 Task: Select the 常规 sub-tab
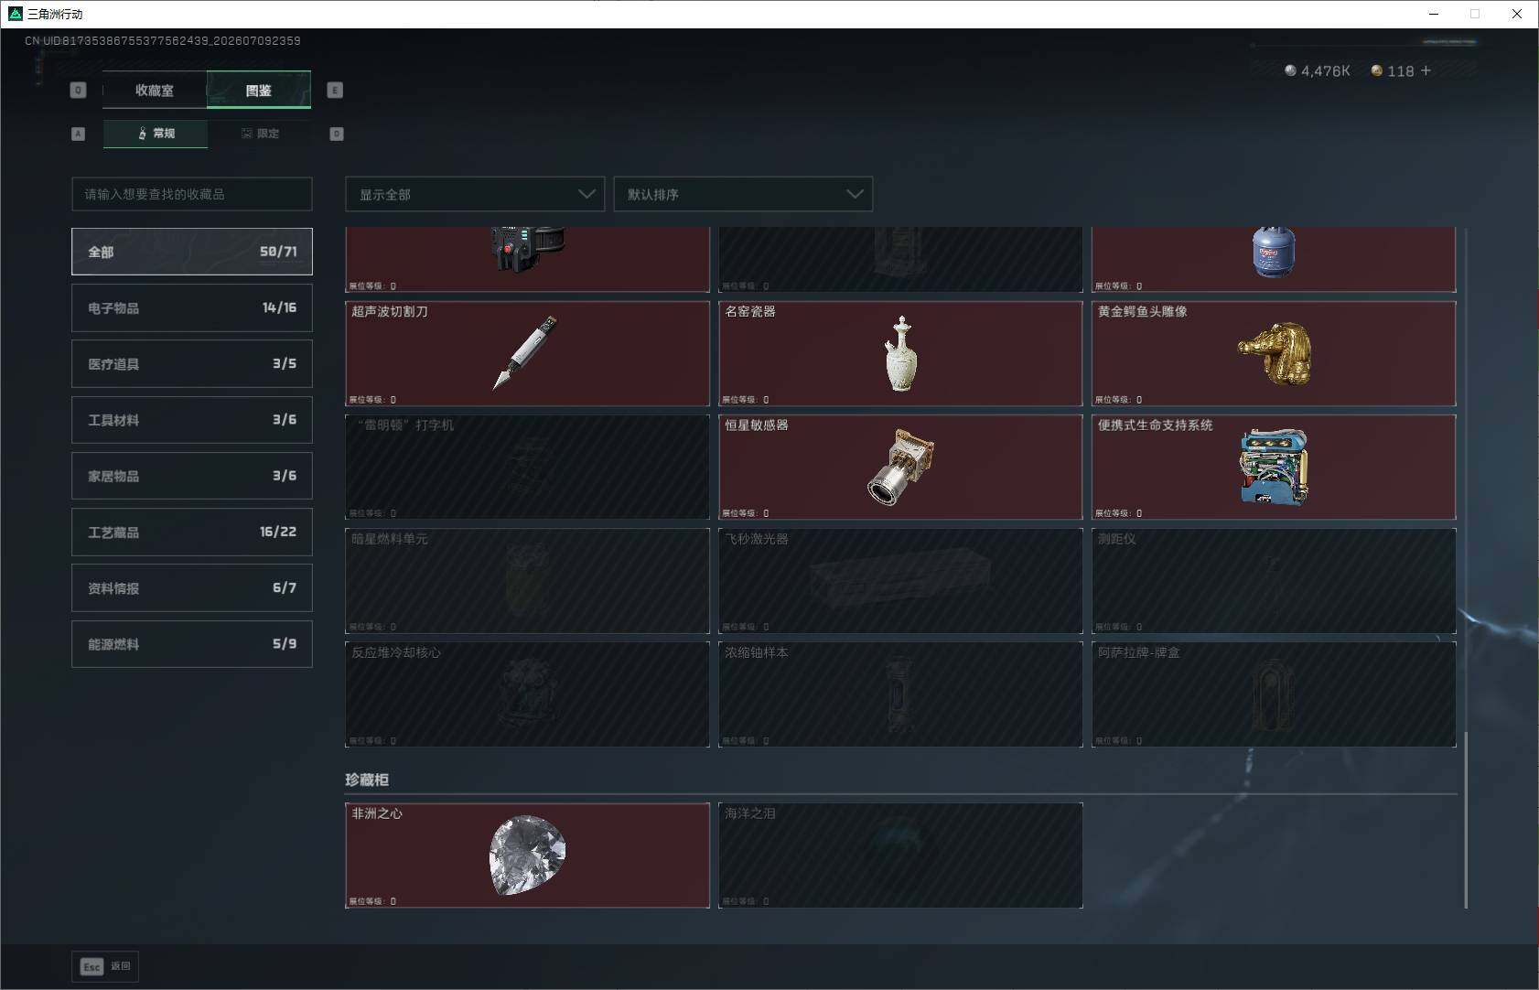[x=156, y=134]
